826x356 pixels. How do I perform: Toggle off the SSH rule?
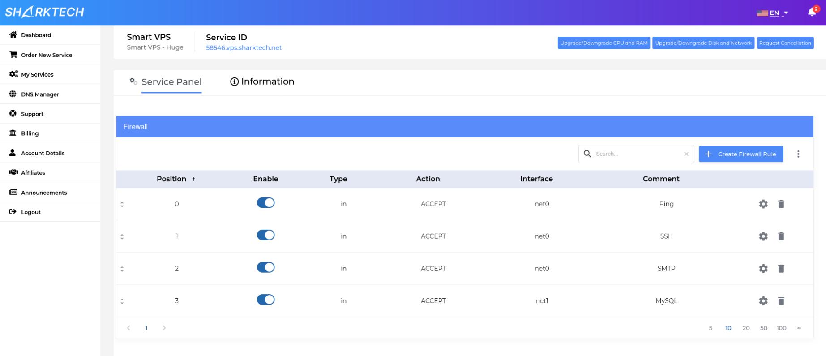[x=265, y=235]
